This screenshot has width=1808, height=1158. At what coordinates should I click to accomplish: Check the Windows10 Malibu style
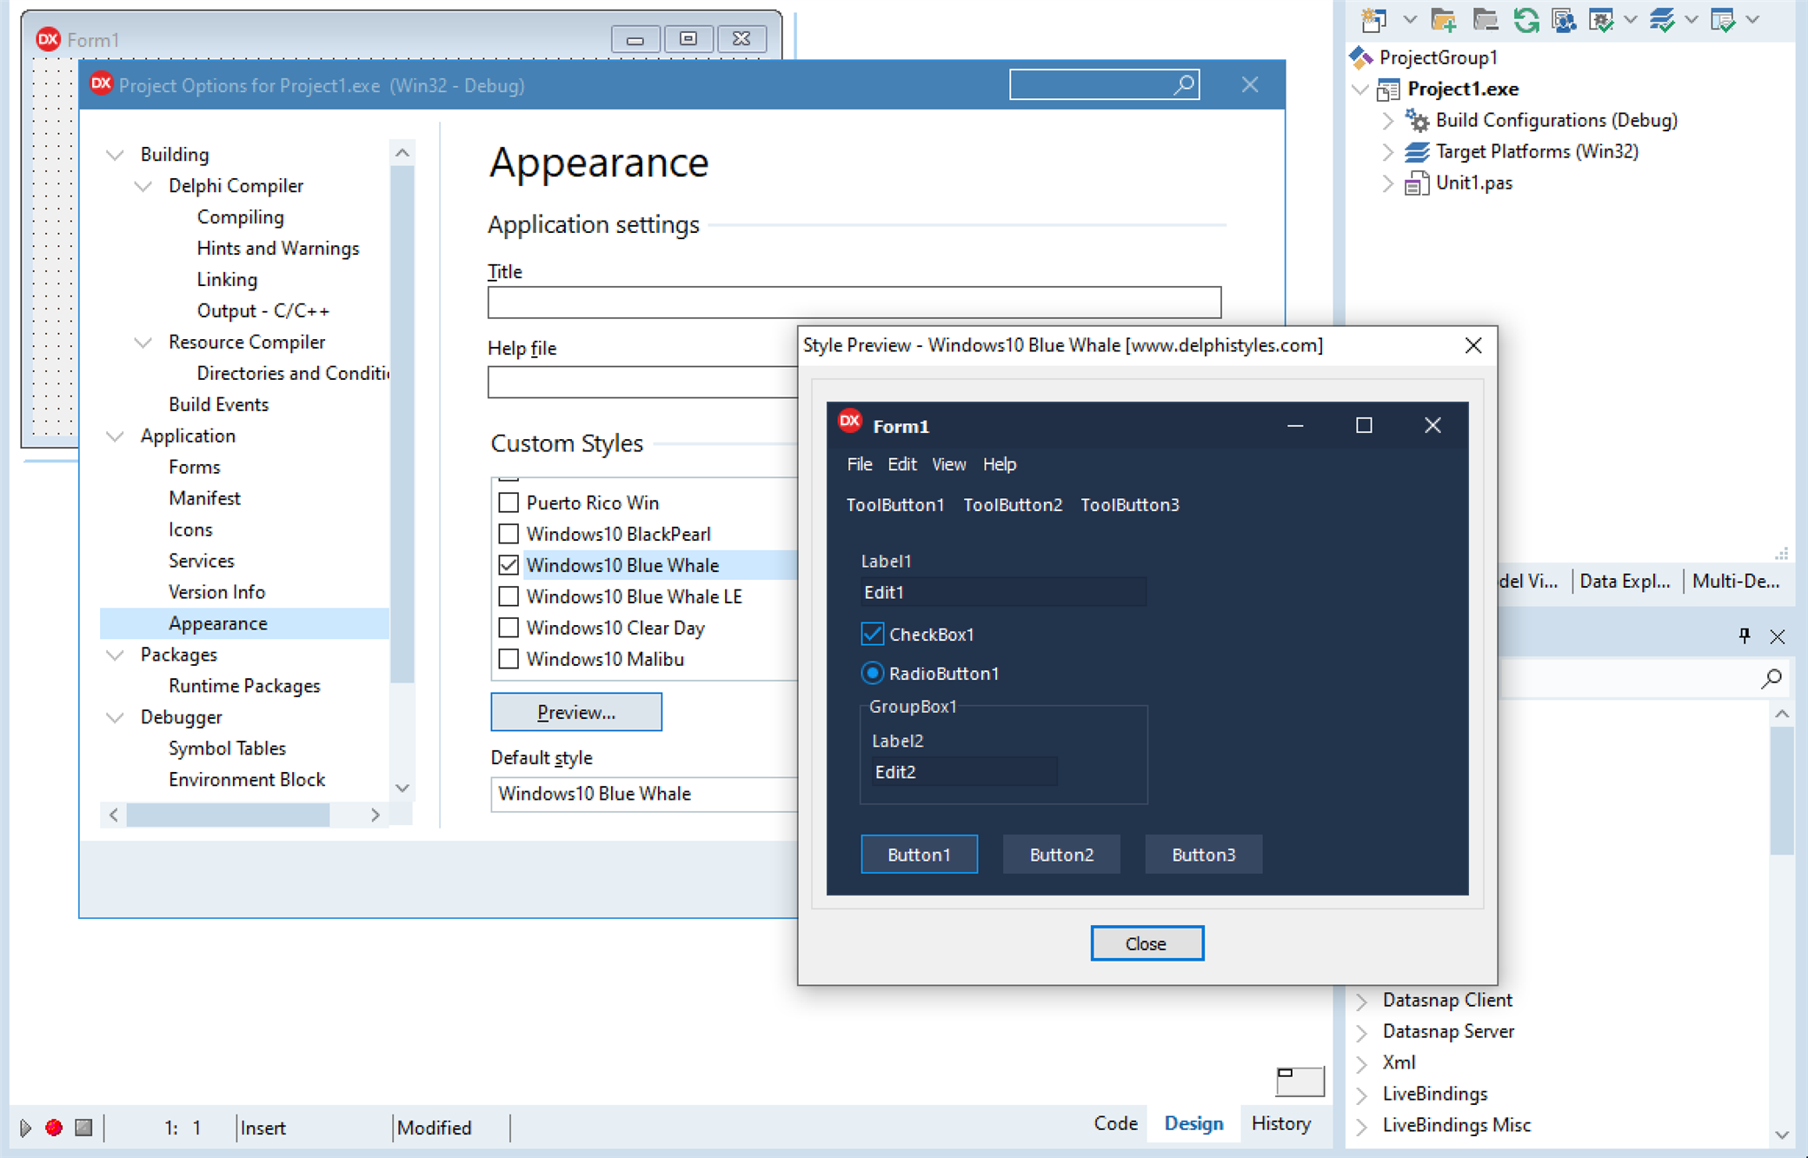(508, 659)
